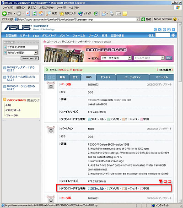The width and height of the screenshot is (183, 208).
Task: Open the CPUサポート related link
Action: pos(13,110)
